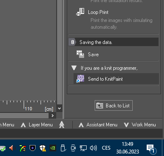The height and width of the screenshot is (156, 164).
Task: Collapse the knit programmer section triangle
Action: pos(74,68)
